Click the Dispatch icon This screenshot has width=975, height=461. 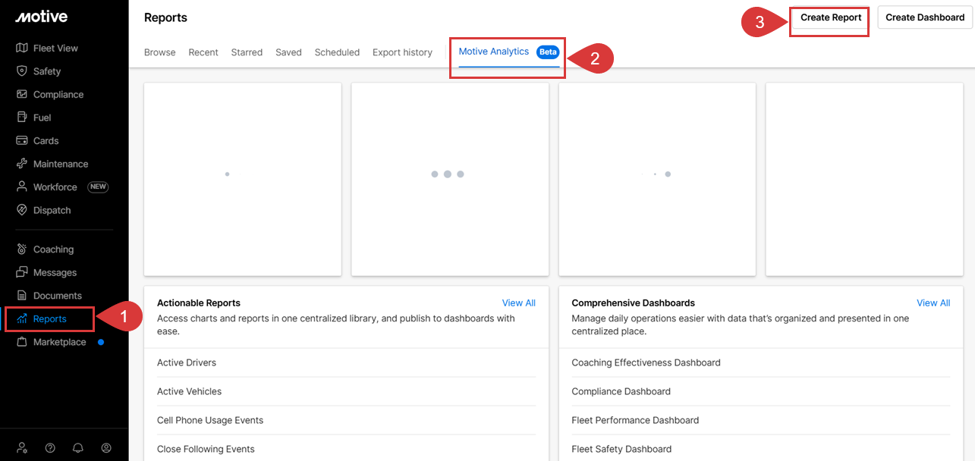coord(22,210)
